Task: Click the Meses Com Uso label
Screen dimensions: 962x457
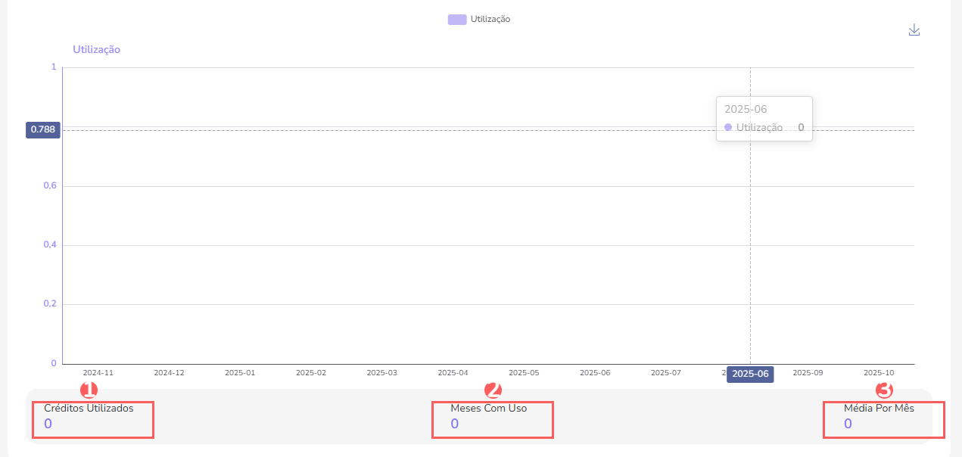Action: point(488,409)
